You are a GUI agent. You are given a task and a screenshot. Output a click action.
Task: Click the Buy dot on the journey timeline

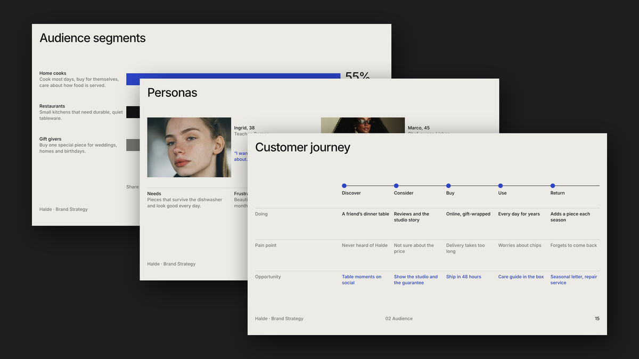448,186
